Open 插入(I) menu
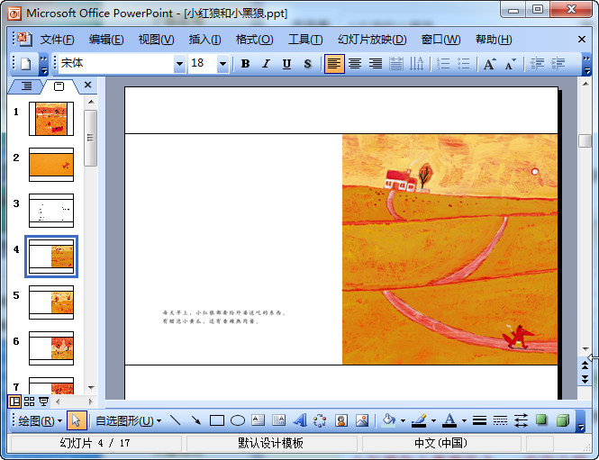This screenshot has height=460, width=599. (204, 40)
